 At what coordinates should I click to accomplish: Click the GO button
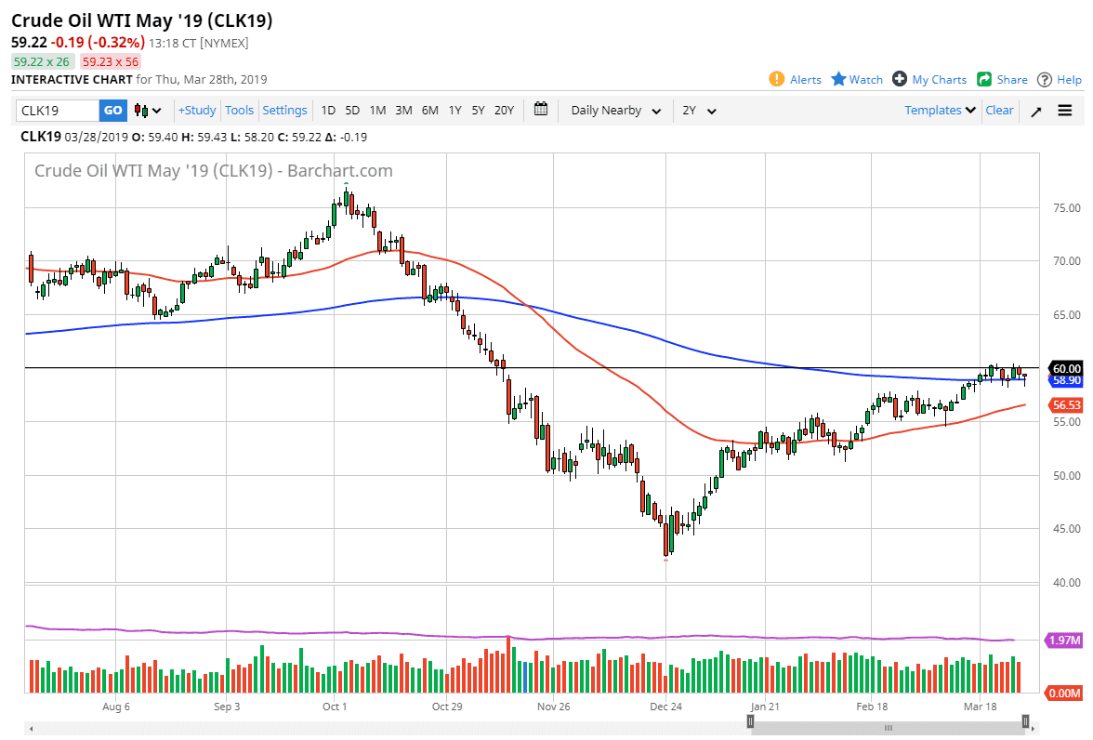pyautogui.click(x=112, y=110)
